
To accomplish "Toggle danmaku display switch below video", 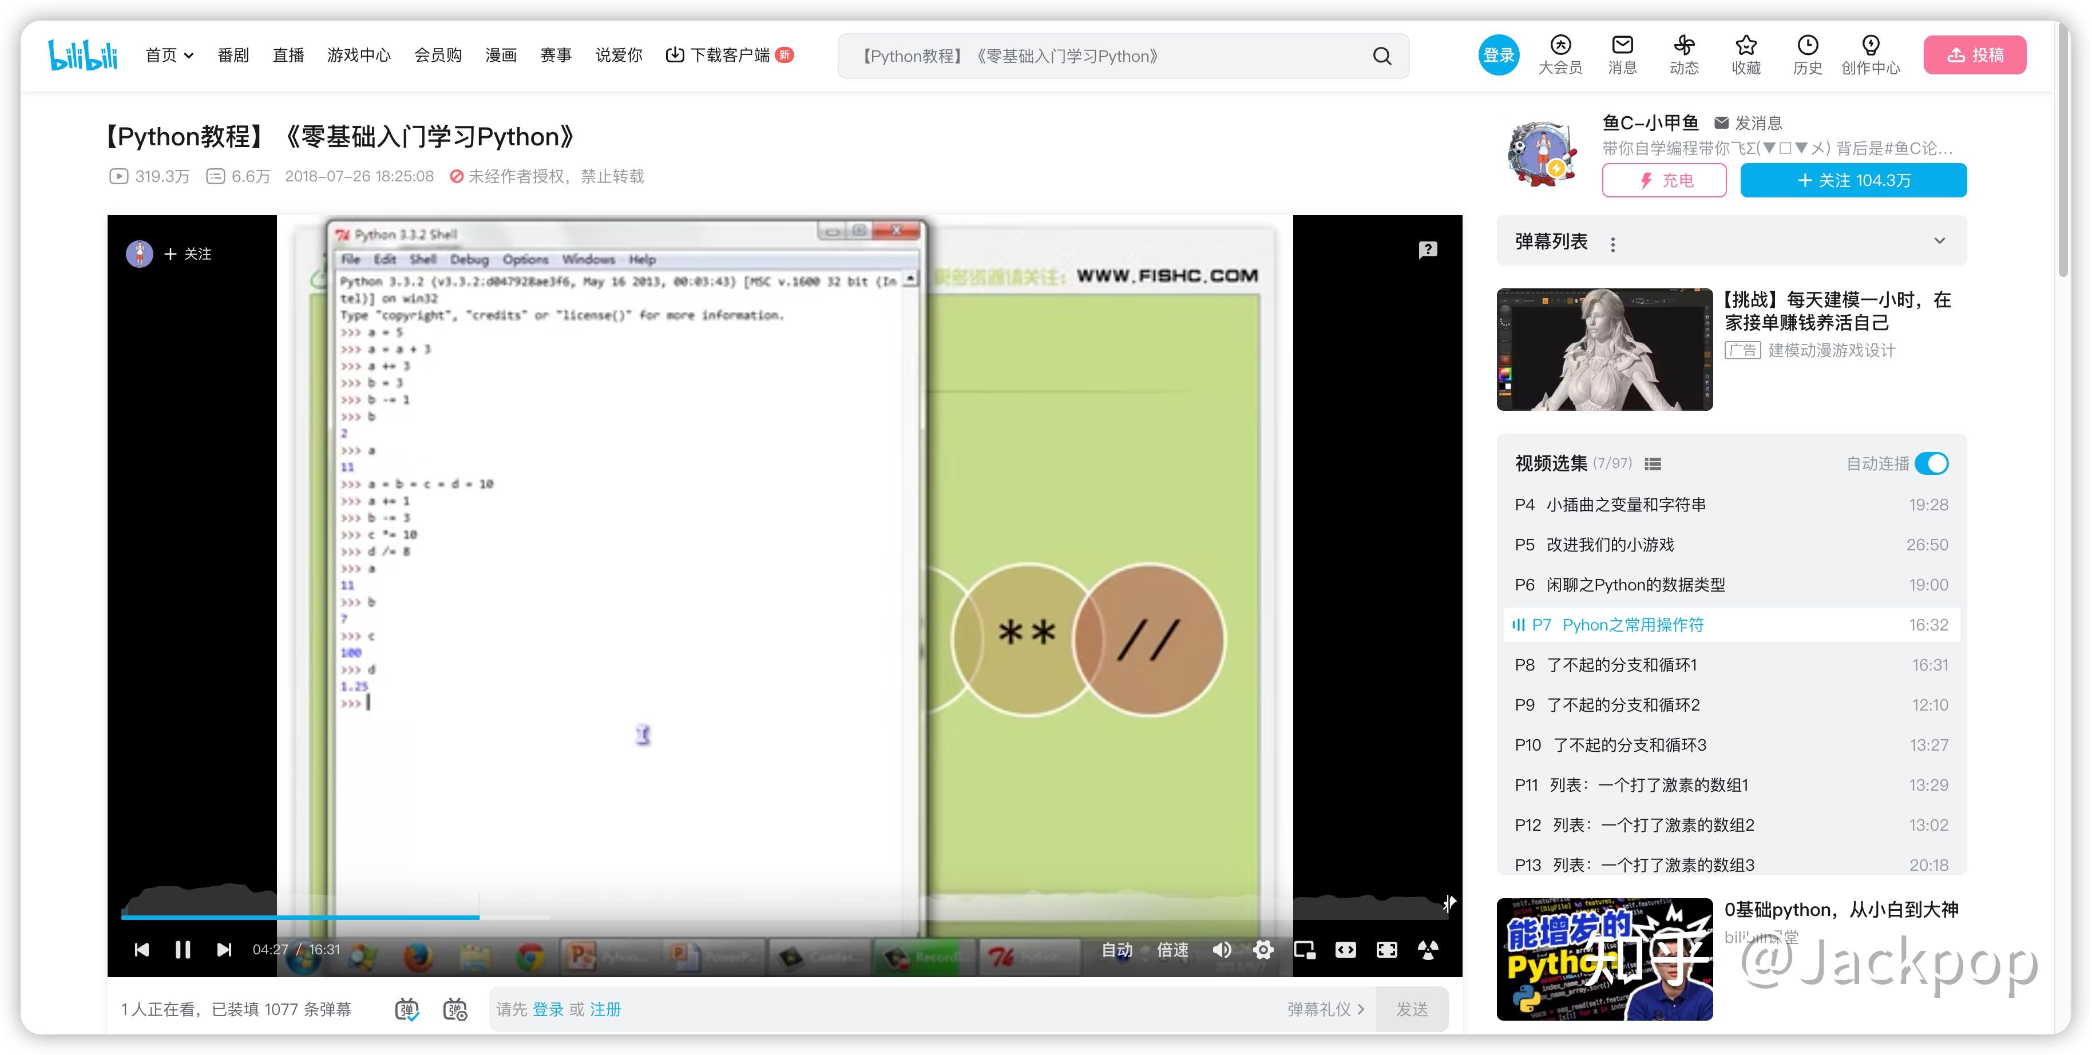I will [407, 1010].
